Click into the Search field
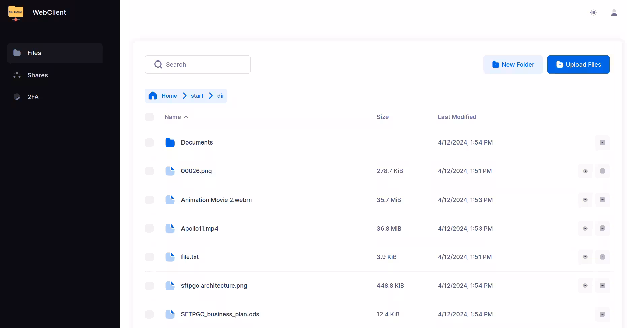Viewport: 627px width, 328px height. 202,65
